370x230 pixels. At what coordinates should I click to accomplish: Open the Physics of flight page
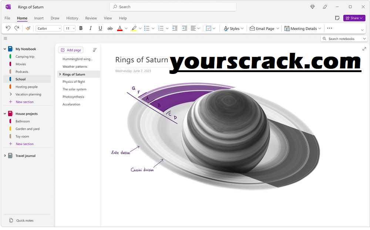(74, 82)
